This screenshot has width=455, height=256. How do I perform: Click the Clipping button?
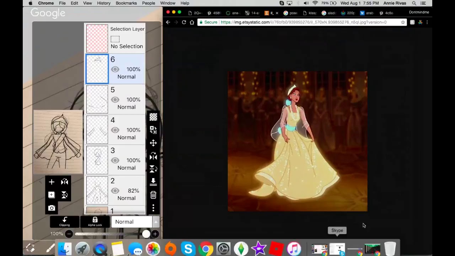[64, 222]
